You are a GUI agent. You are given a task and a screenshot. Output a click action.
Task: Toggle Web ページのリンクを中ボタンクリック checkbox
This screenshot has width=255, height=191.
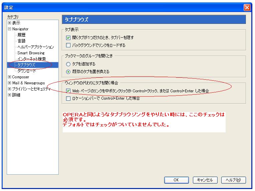point(68,91)
